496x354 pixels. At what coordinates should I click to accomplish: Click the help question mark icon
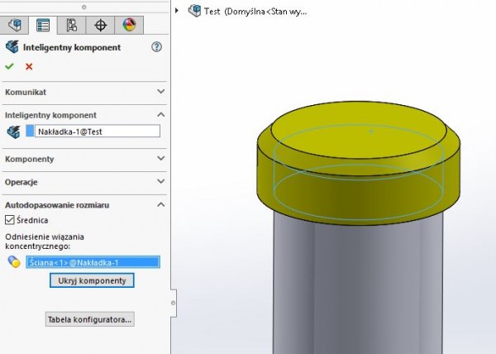point(156,47)
